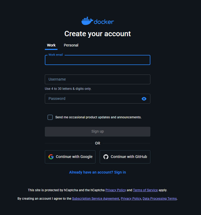Enable product updates and announcements checkbox
The width and height of the screenshot is (201, 215).
click(x=50, y=117)
